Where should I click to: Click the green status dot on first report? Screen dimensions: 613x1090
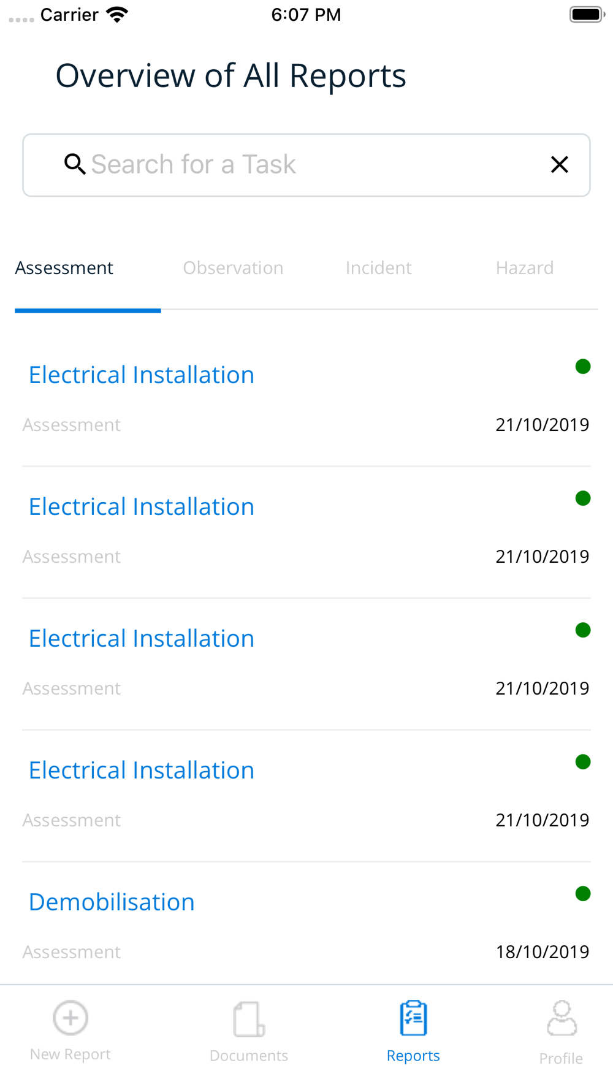click(x=583, y=367)
